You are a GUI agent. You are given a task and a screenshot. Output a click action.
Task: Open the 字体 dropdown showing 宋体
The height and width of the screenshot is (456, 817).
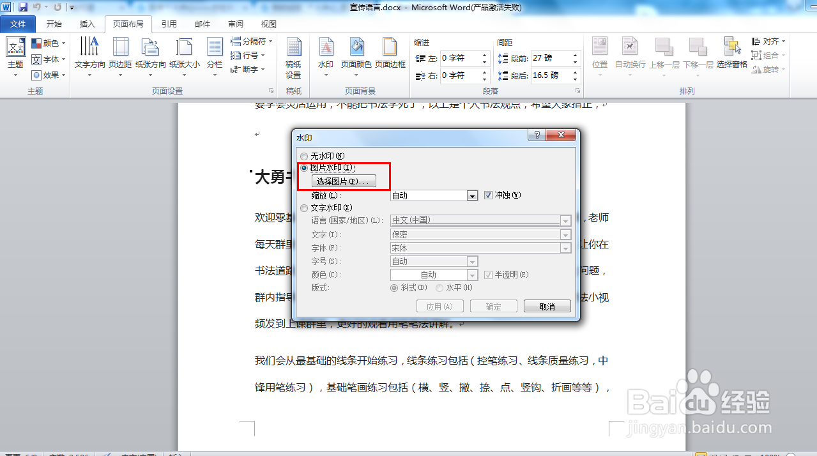point(565,247)
